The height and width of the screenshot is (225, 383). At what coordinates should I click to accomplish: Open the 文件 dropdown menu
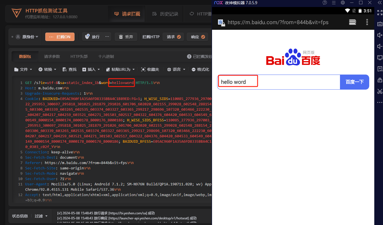[23, 69]
